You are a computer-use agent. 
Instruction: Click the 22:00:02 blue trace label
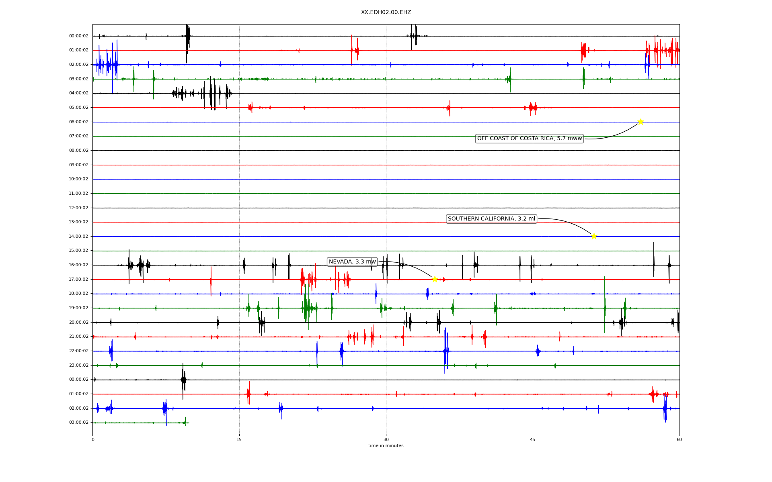(79, 351)
